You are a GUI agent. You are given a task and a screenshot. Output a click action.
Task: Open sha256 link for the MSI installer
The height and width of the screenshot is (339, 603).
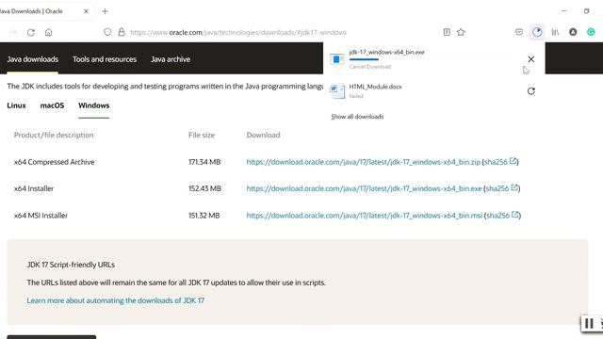point(502,216)
